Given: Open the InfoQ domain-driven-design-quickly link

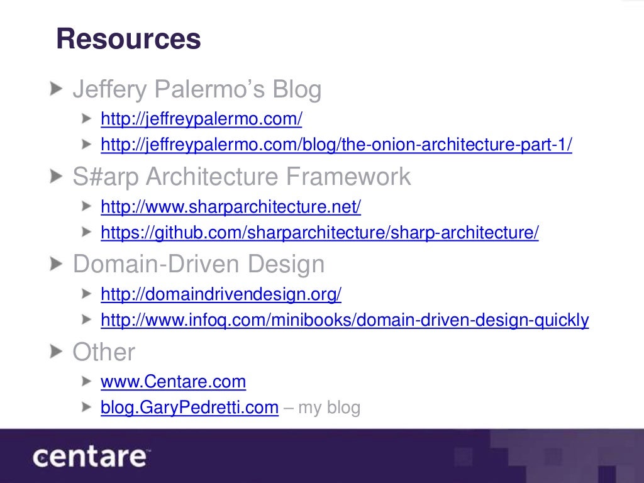Looking at the screenshot, I should coord(345,320).
